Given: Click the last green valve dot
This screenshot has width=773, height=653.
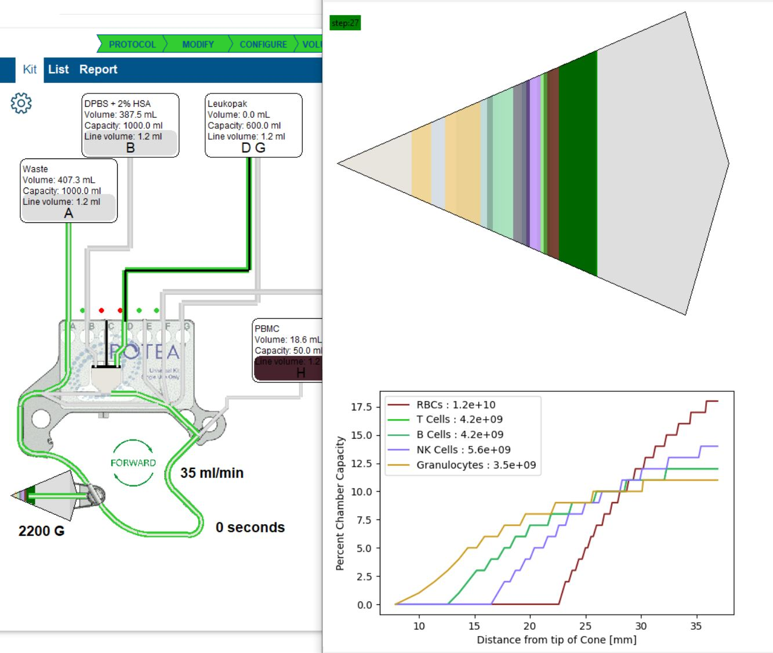Looking at the screenshot, I should [x=157, y=311].
